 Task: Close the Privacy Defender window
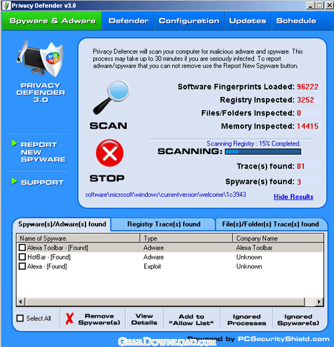pyautogui.click(x=329, y=5)
